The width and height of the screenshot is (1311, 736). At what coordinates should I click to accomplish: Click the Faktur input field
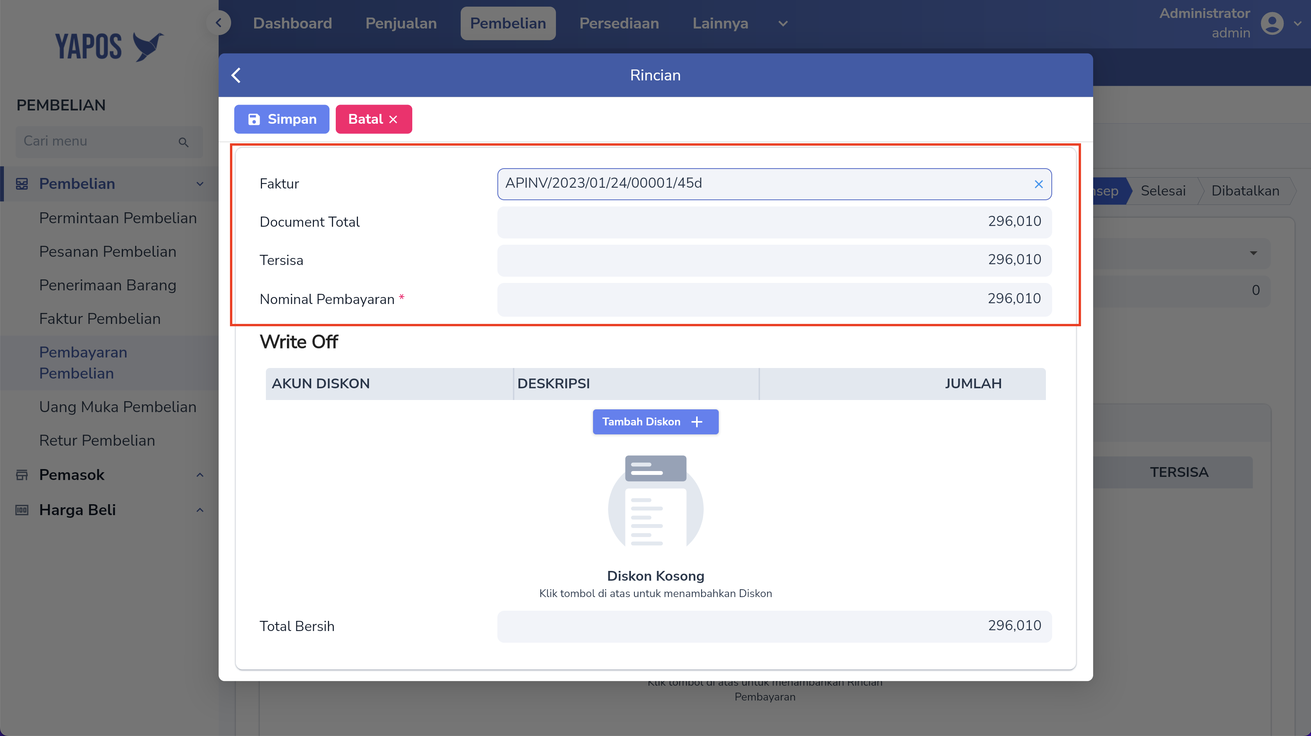(774, 184)
